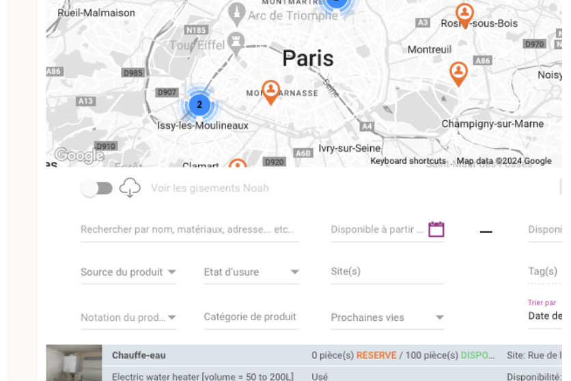Click the Arc de Triomphe landmark pin

click(237, 14)
